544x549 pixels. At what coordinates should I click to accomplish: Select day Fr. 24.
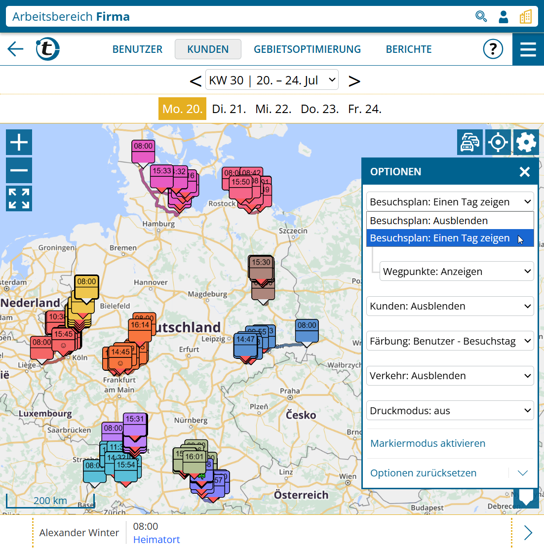click(364, 109)
